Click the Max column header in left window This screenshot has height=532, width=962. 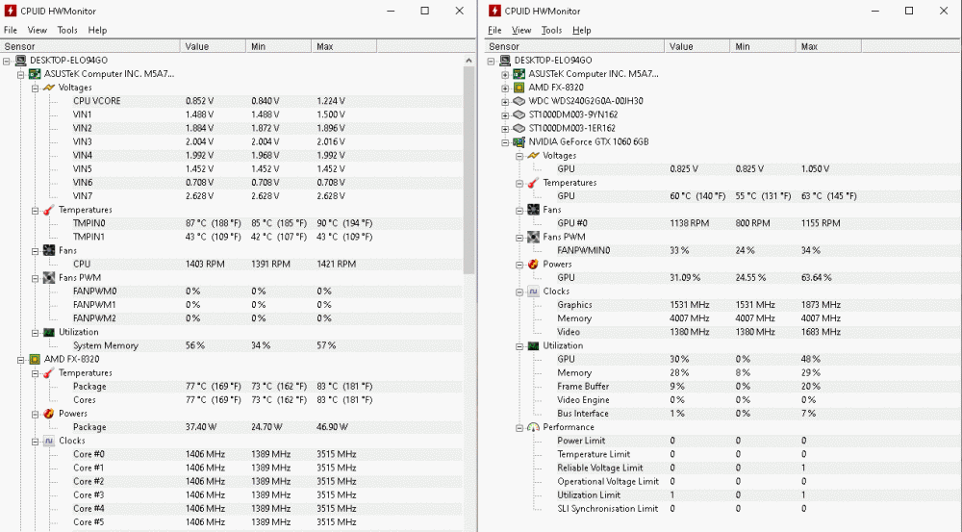tap(324, 46)
